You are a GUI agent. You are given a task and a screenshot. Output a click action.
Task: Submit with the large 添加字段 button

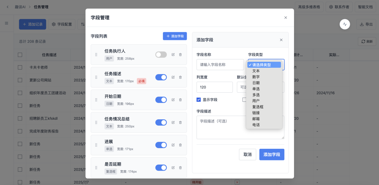[272, 154]
